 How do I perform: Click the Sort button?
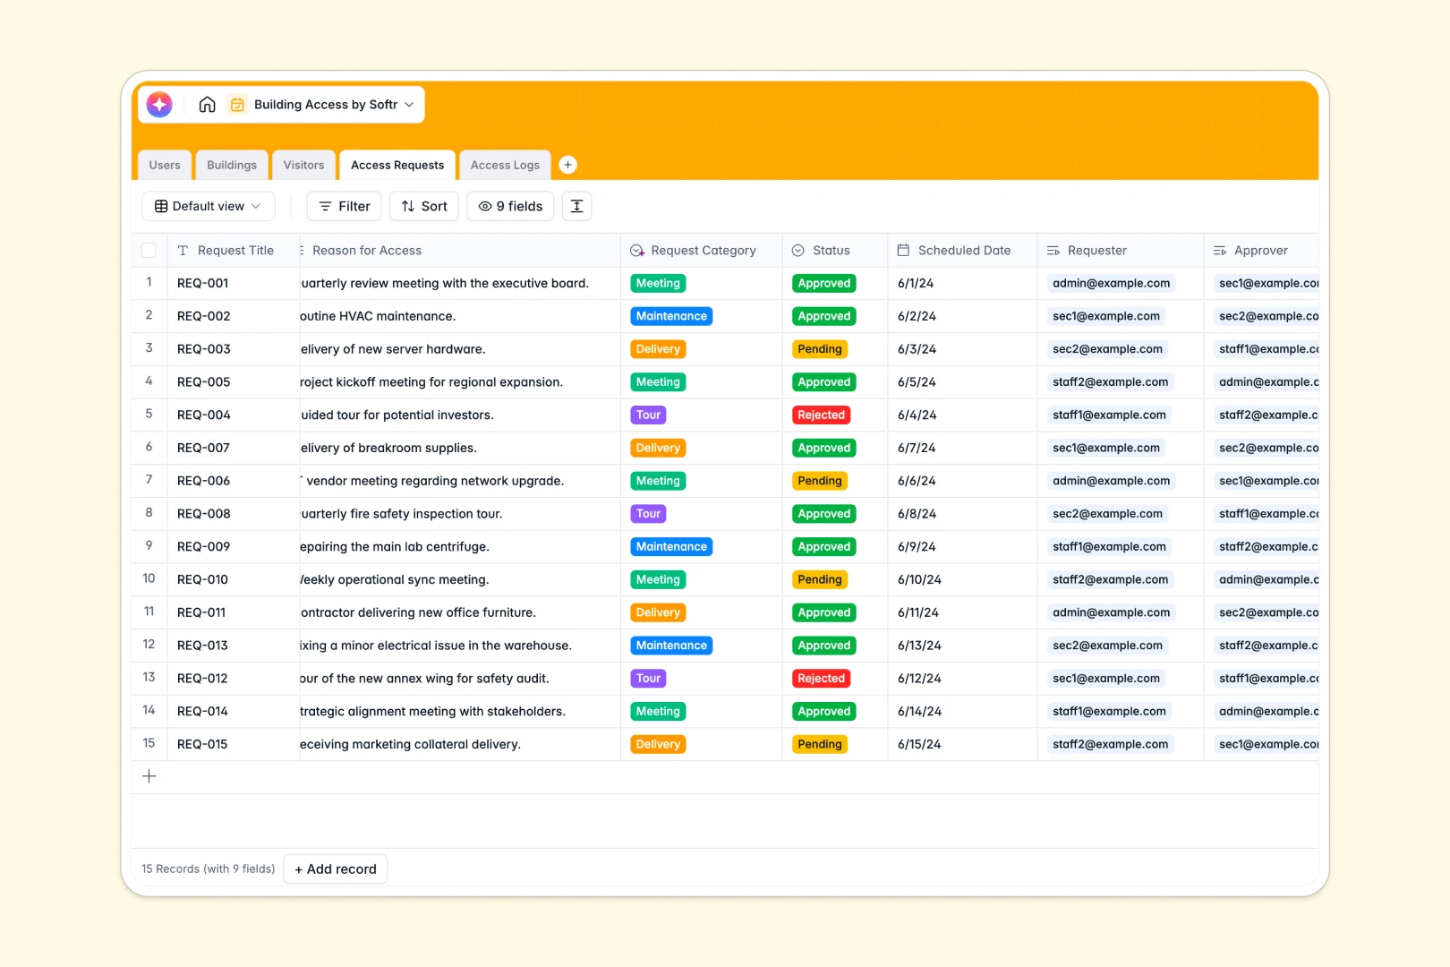(x=424, y=206)
